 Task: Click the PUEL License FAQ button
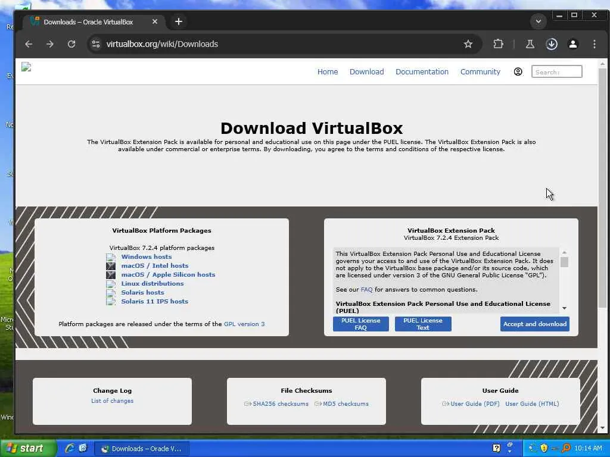coord(360,324)
